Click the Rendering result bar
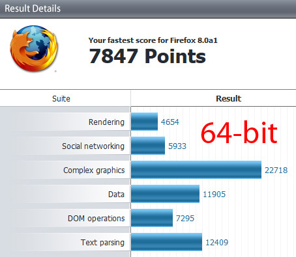The height and width of the screenshot is (257, 296). coord(144,122)
